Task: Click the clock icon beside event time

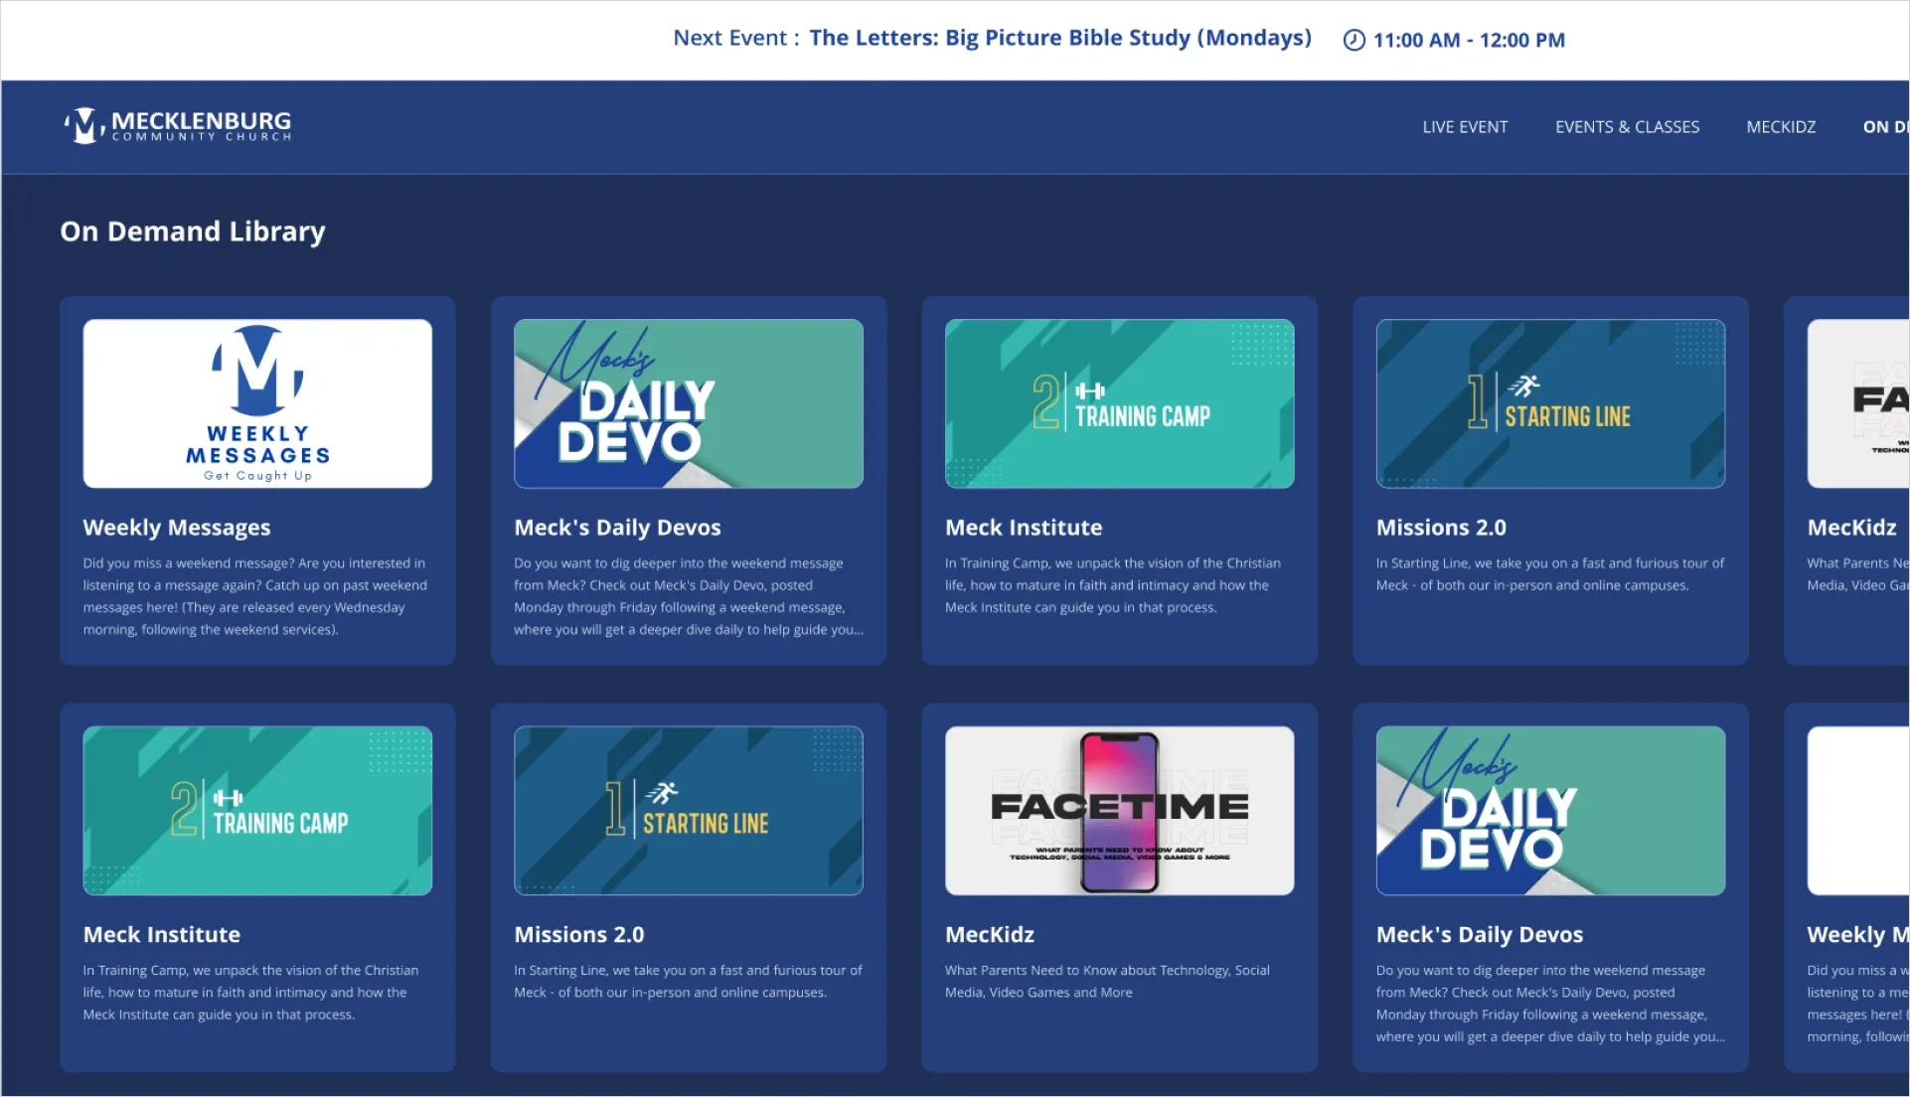Action: 1353,40
